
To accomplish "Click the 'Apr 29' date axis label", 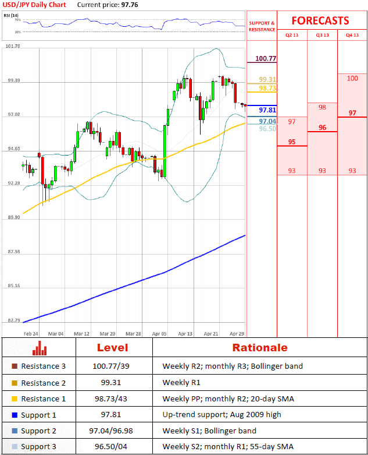I will (237, 334).
